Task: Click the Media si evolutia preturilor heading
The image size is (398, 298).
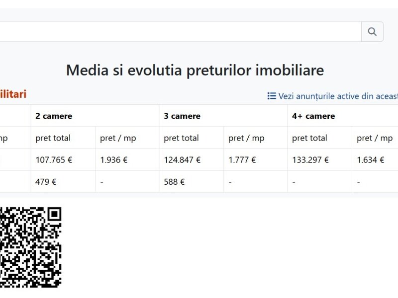Action: pos(195,70)
